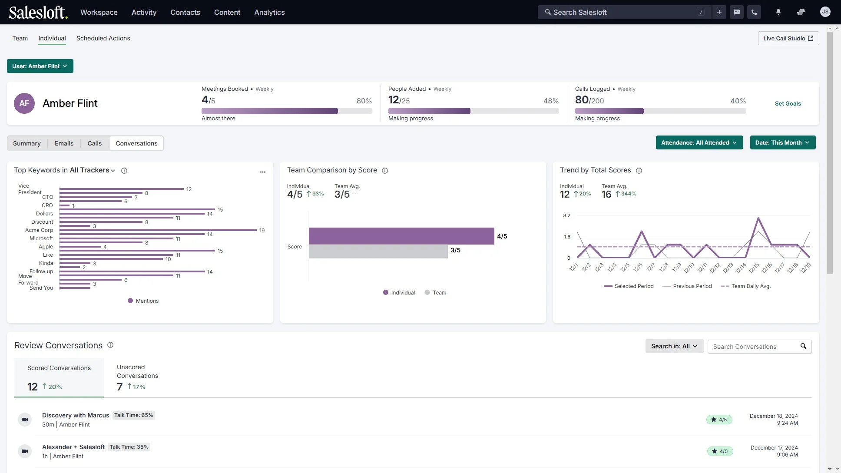Open the phone dialer icon
The image size is (841, 473).
(x=754, y=12)
